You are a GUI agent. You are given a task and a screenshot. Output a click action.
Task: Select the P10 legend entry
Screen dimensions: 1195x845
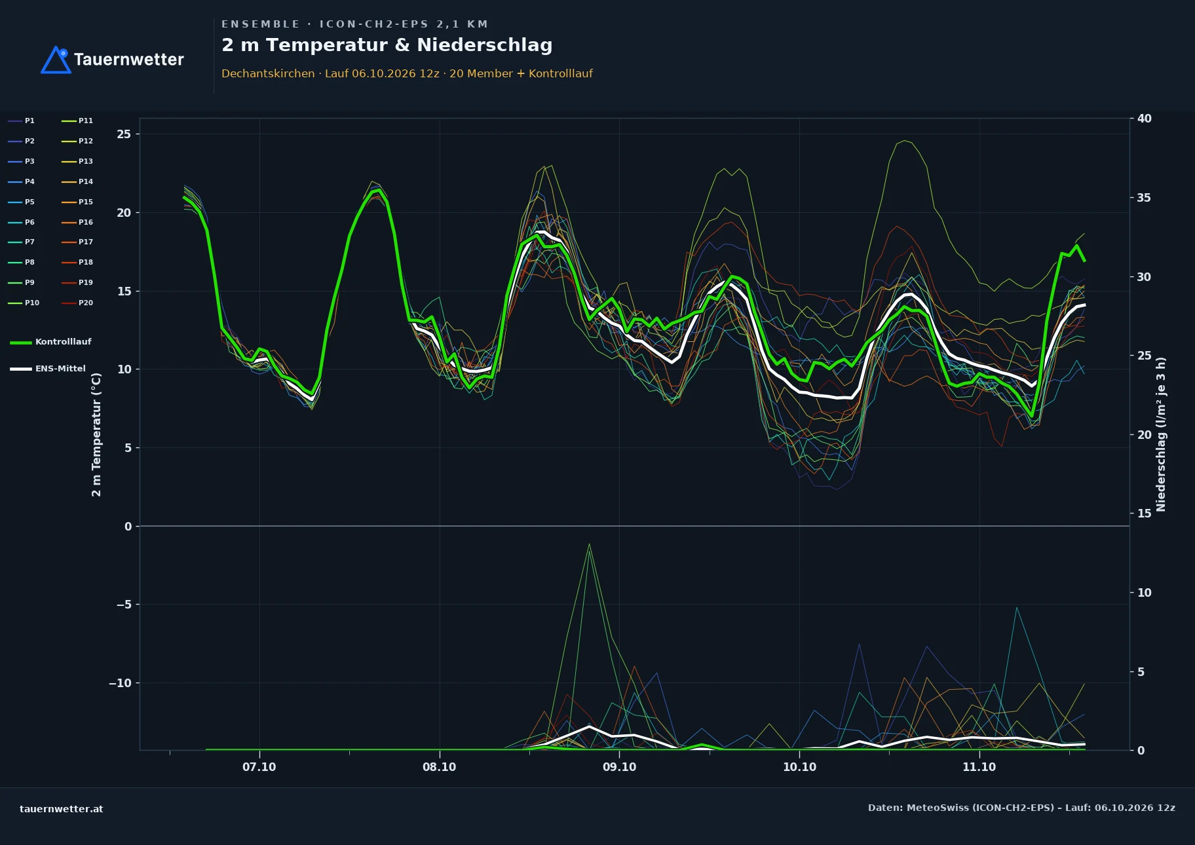pyautogui.click(x=24, y=303)
